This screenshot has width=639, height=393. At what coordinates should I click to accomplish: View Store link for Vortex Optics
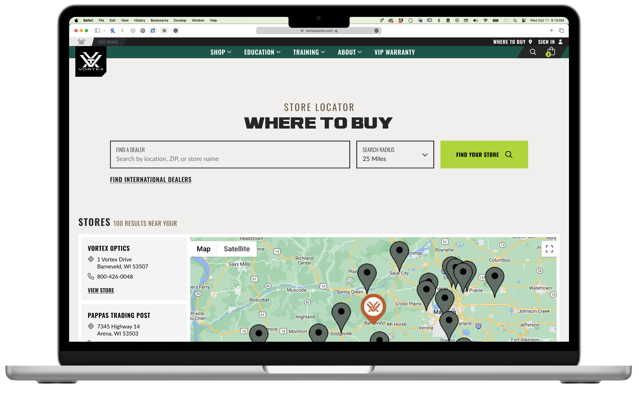101,291
